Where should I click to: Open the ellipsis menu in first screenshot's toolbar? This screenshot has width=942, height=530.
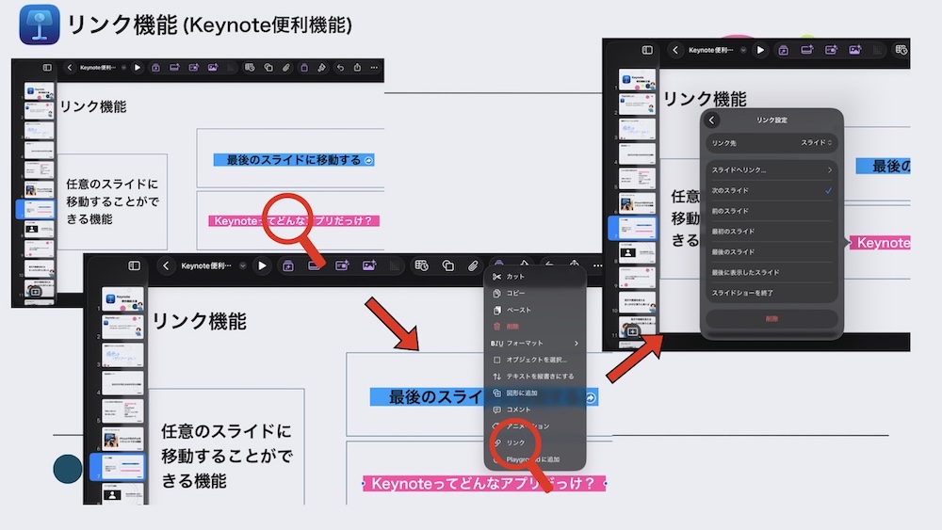click(374, 68)
